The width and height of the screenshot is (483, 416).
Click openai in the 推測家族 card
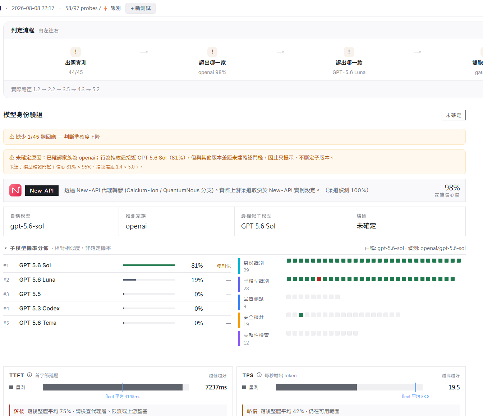136,226
